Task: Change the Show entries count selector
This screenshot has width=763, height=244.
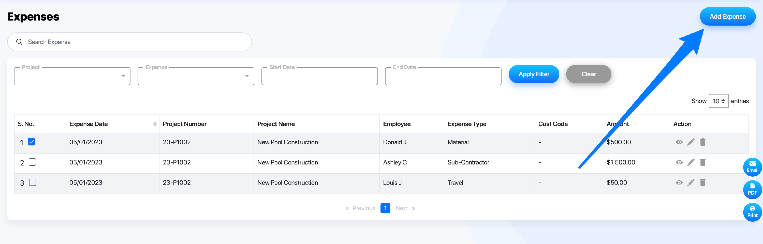Action: pos(718,101)
